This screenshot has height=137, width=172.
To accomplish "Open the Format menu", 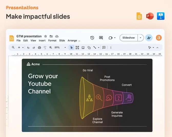I will [52, 40].
